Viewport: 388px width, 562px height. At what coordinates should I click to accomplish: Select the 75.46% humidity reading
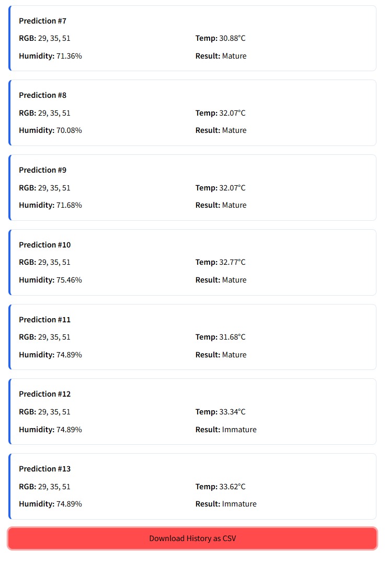click(69, 280)
